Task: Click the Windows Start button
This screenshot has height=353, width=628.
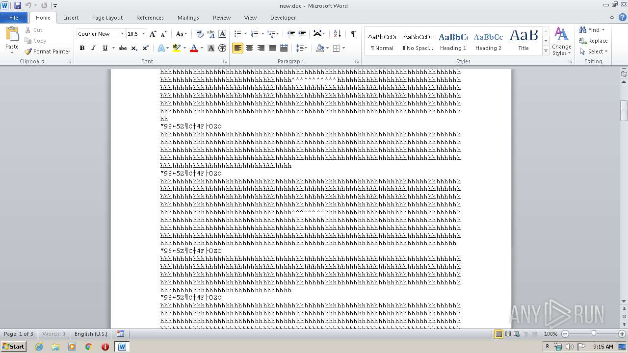Action: (x=13, y=347)
